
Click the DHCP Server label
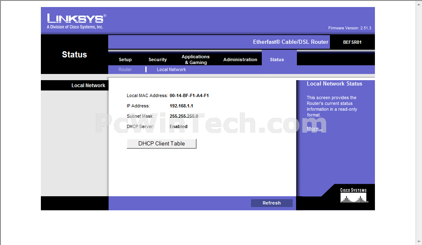[x=140, y=126]
